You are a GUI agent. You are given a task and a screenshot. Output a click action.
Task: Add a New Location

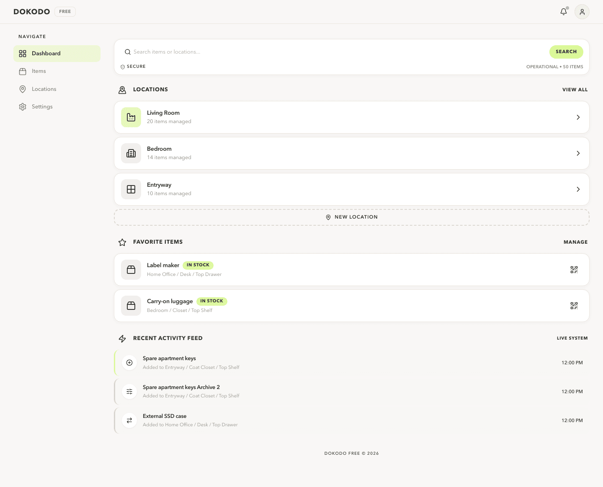point(352,217)
